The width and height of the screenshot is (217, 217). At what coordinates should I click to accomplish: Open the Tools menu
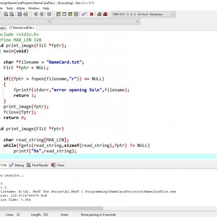(x=9, y=8)
